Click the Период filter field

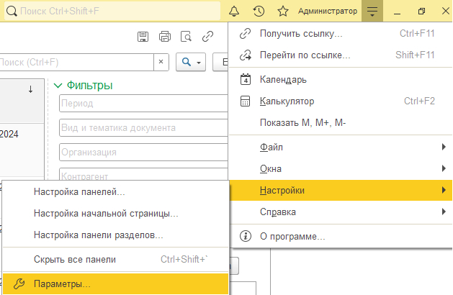pos(143,104)
